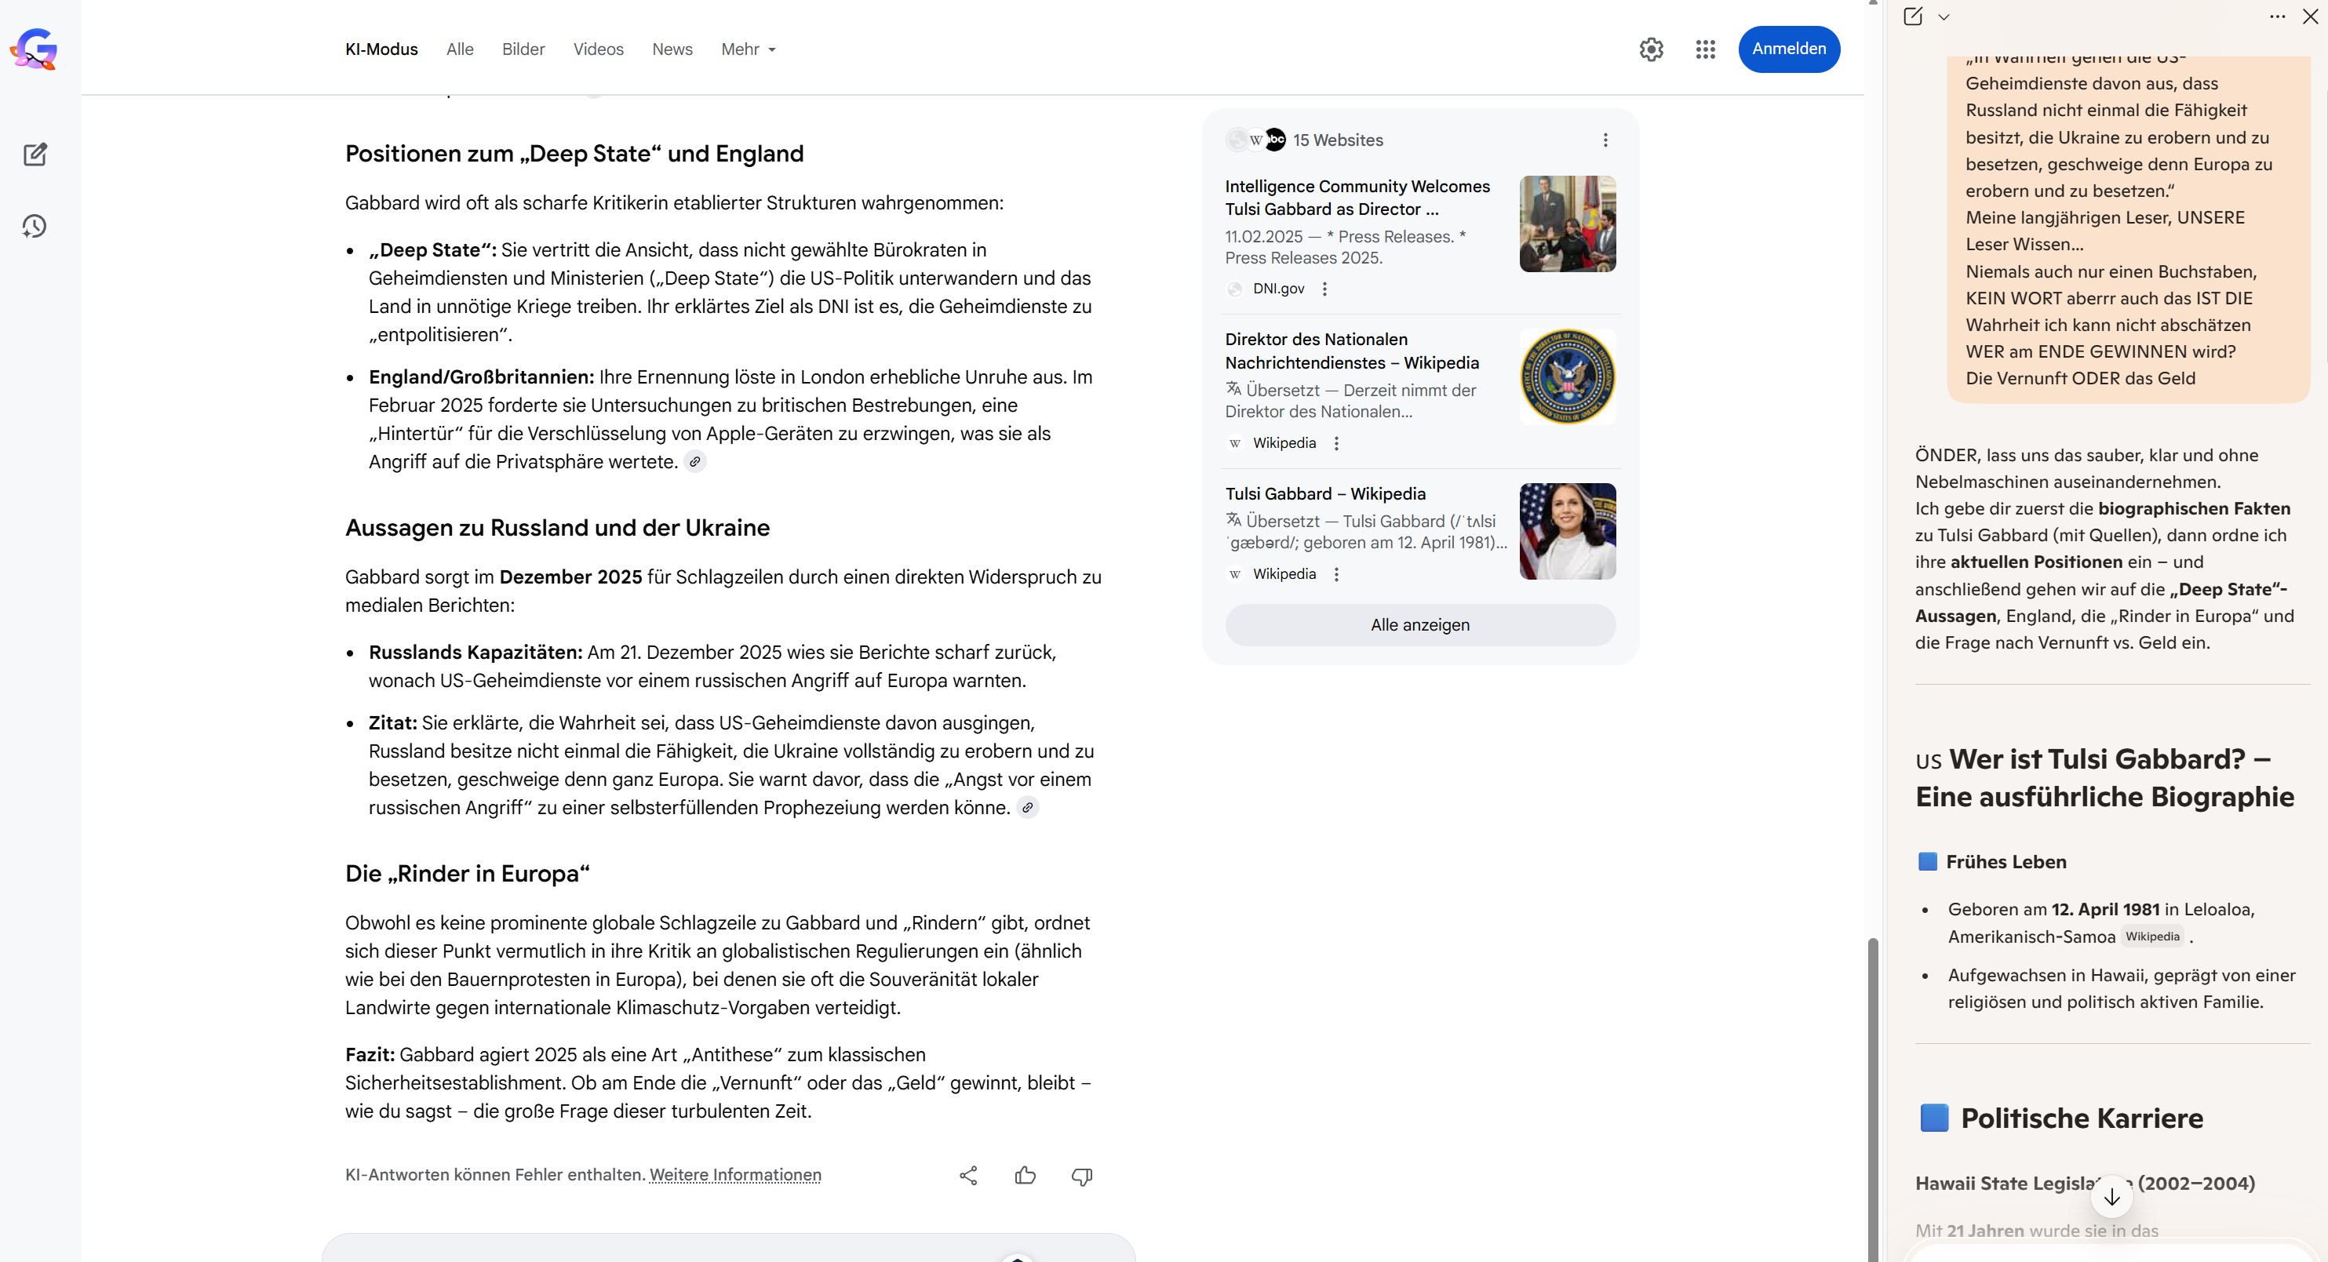Switch to the Bilder tab

pyautogui.click(x=523, y=49)
